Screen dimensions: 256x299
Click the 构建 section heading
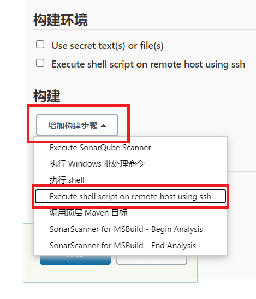coord(47,96)
